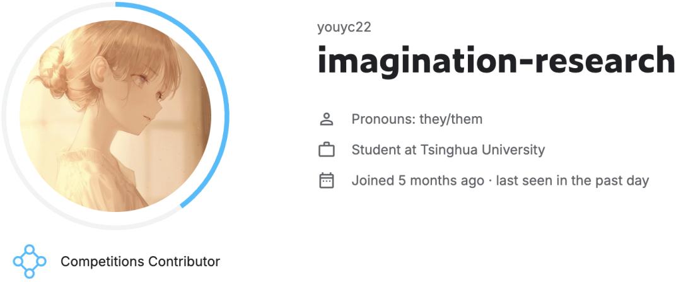The image size is (681, 282).
Task: Select the username youyc22
Action: [344, 27]
